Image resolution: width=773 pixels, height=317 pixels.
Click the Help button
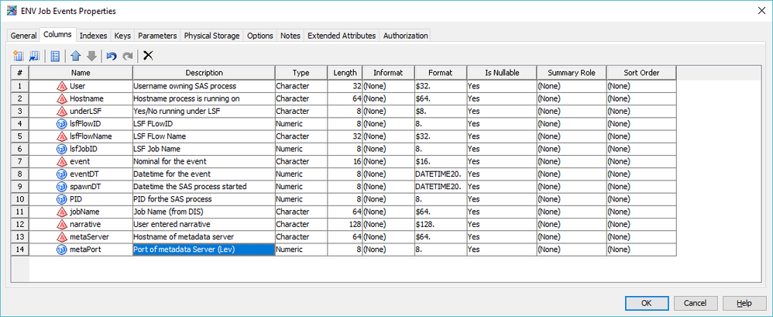pos(744,303)
